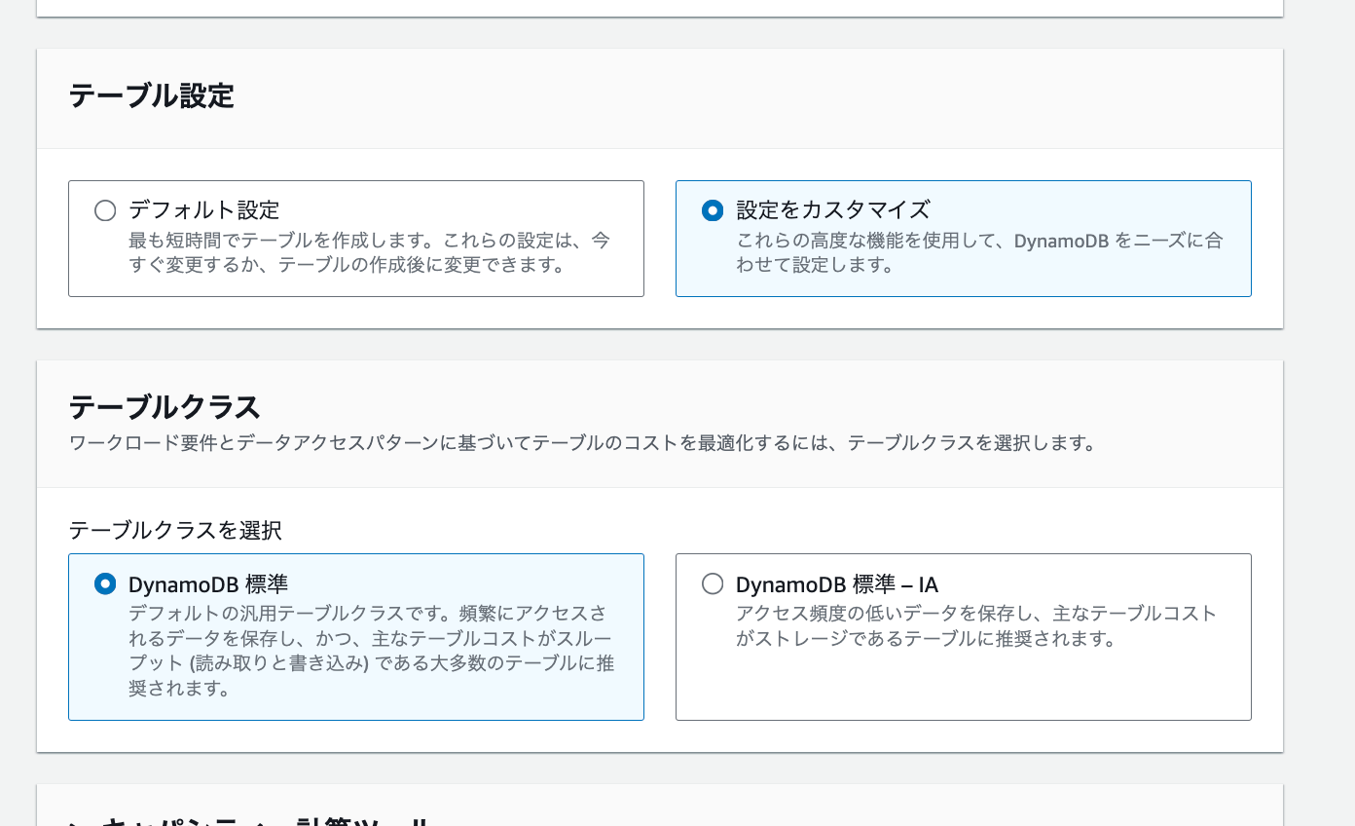
Task: Click テーブルクラス subtitle starting ワークロード要件と
Action: click(583, 444)
